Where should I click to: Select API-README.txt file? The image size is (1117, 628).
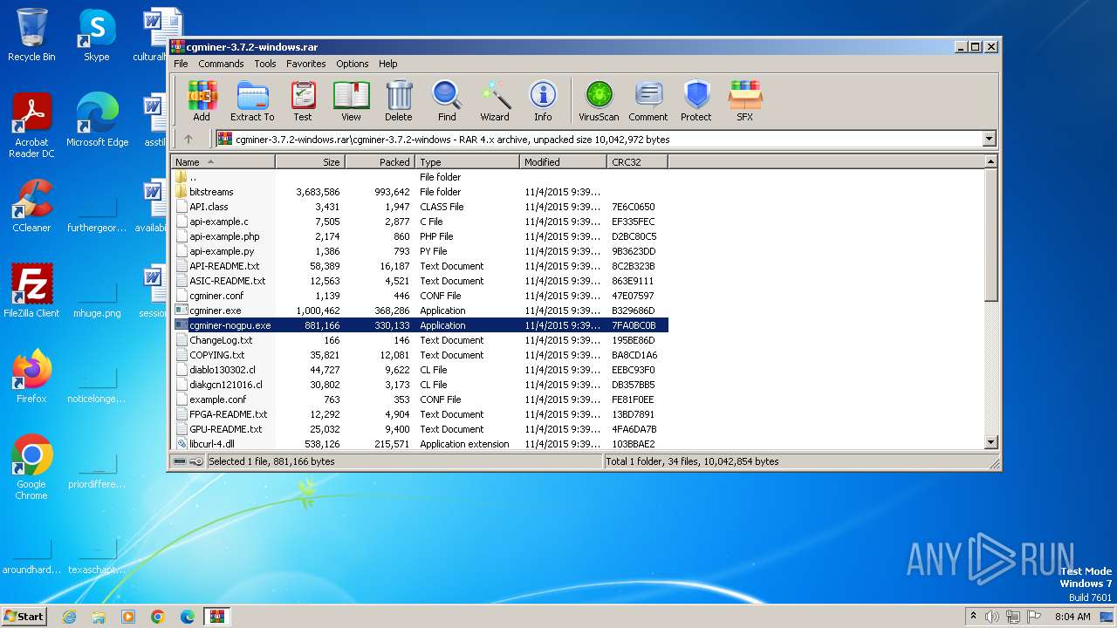420,266
